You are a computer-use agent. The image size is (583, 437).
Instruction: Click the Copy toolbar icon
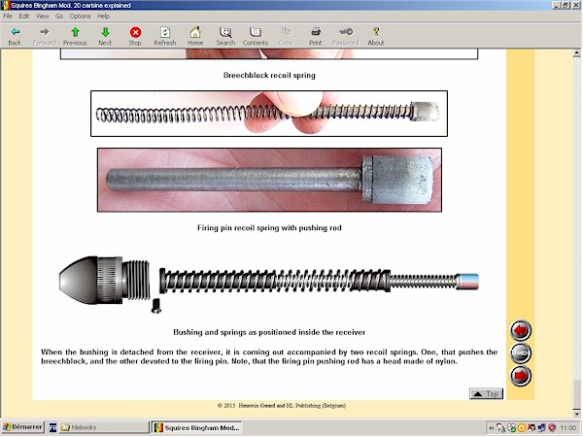[x=286, y=36]
